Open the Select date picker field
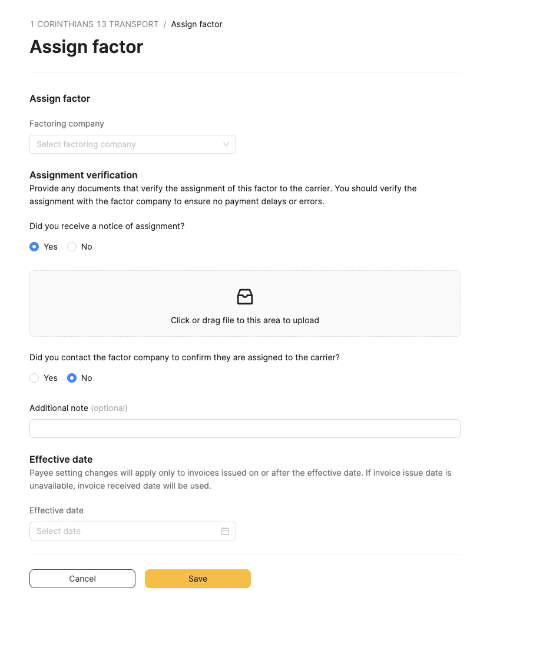Viewport: 543px width, 657px height. 133,531
